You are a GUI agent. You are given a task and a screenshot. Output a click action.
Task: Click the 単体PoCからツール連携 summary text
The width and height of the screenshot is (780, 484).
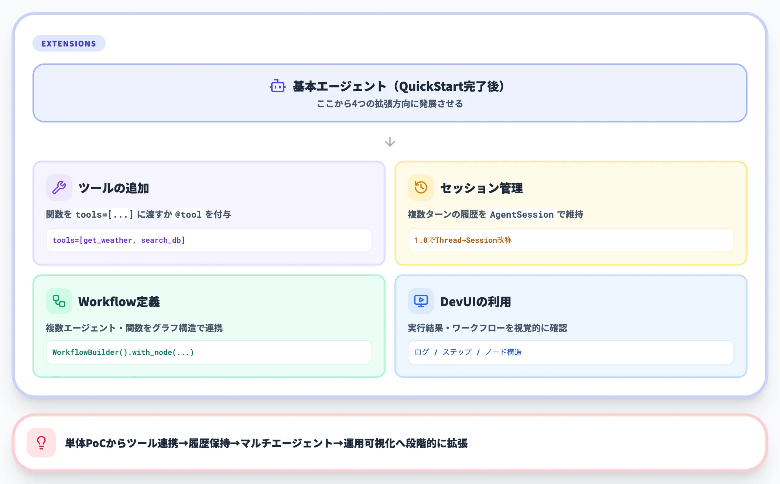266,443
